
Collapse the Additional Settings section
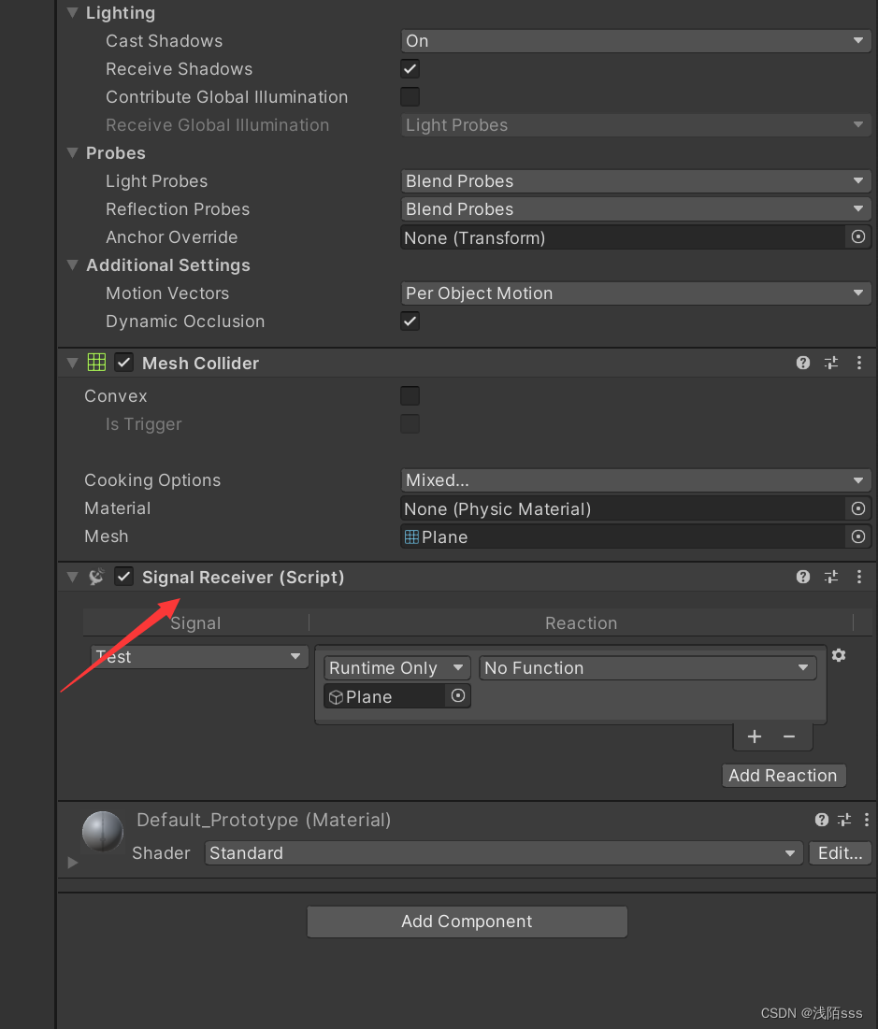click(x=72, y=265)
